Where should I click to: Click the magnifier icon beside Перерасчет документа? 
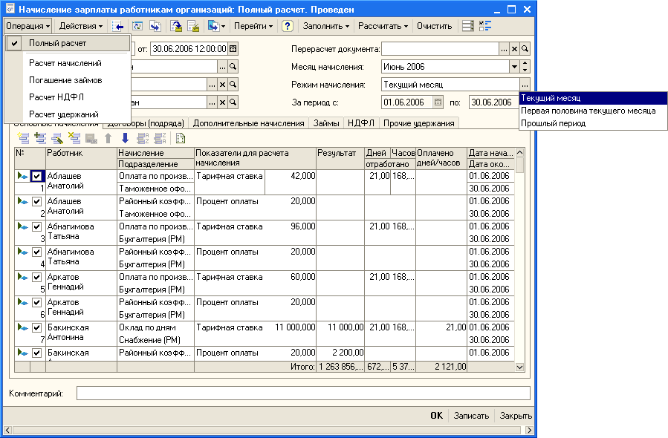(525, 49)
